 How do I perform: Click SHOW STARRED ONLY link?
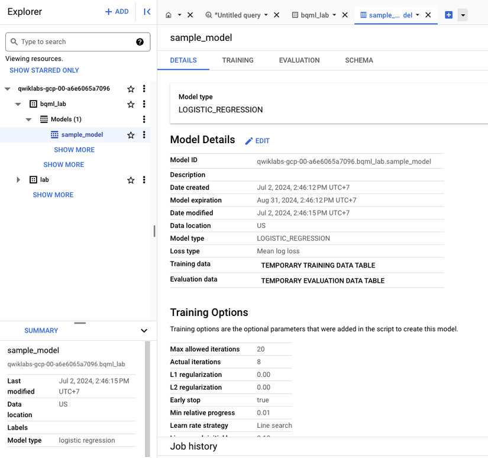(44, 70)
